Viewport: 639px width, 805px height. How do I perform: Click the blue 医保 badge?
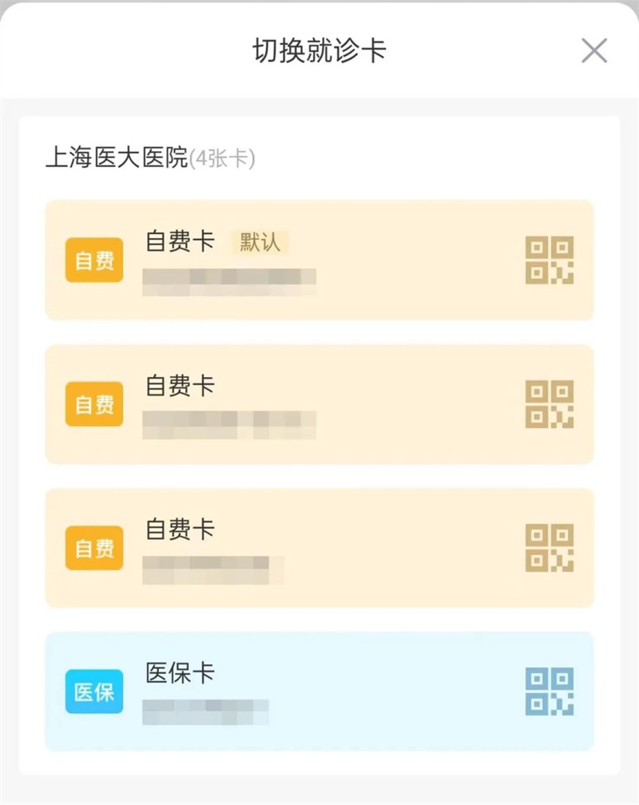click(x=94, y=692)
